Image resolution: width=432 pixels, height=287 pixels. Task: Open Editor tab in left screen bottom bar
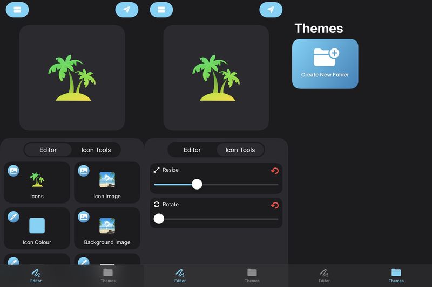pyautogui.click(x=36, y=276)
